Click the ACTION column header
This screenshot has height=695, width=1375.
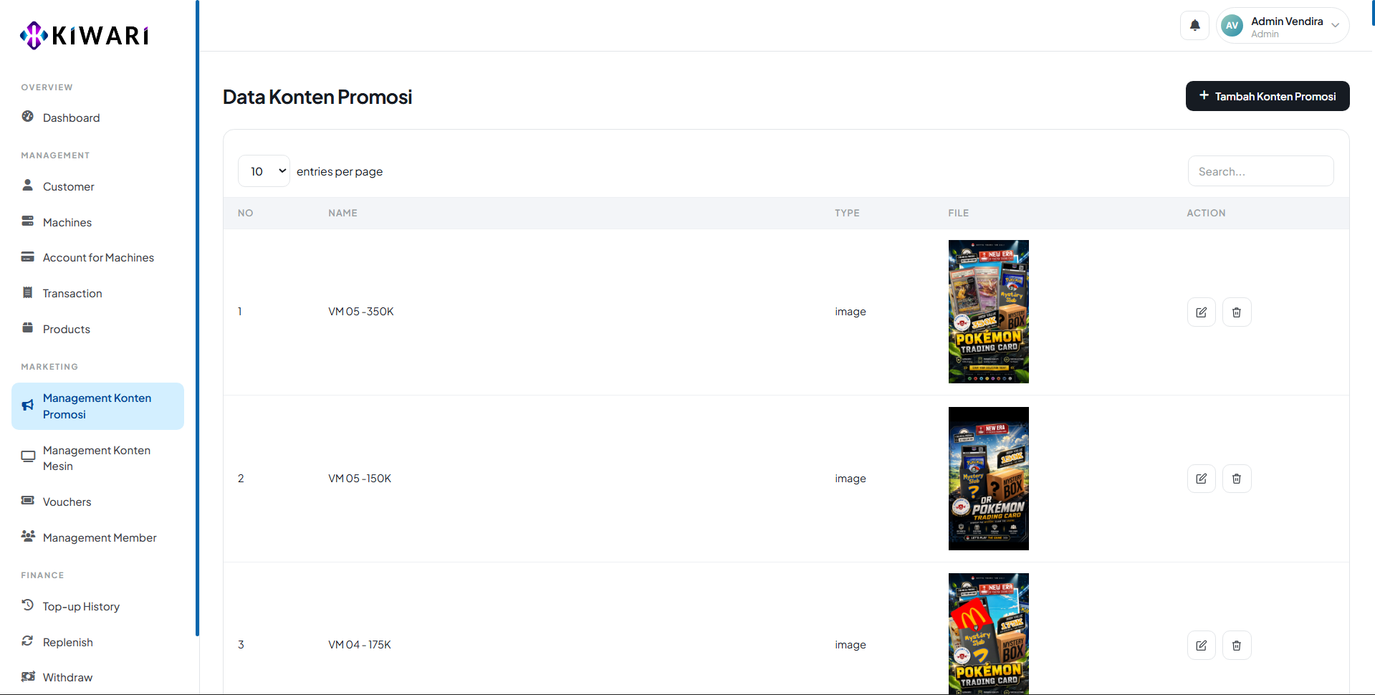(1206, 213)
